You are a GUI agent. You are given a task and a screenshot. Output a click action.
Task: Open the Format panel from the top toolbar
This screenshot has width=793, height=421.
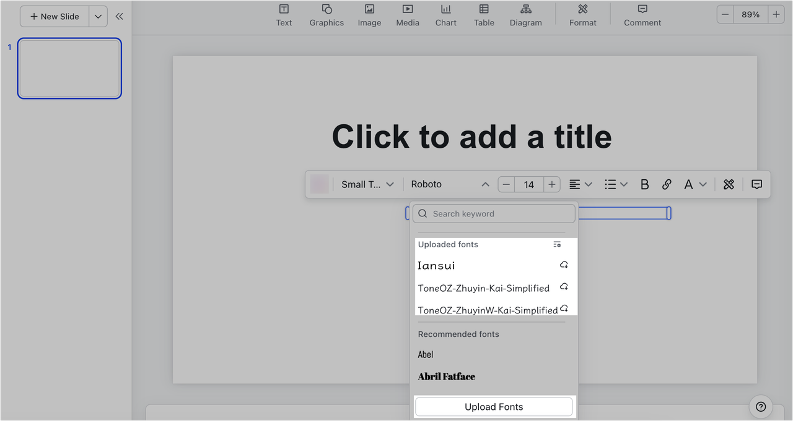(x=582, y=15)
